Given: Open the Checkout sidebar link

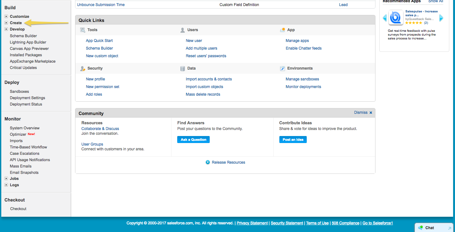Looking at the screenshot, I should [x=18, y=209].
